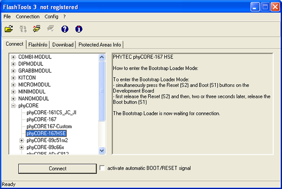This screenshot has width=282, height=189.
Task: Open about info via blue i icon
Action: pyautogui.click(x=79, y=29)
